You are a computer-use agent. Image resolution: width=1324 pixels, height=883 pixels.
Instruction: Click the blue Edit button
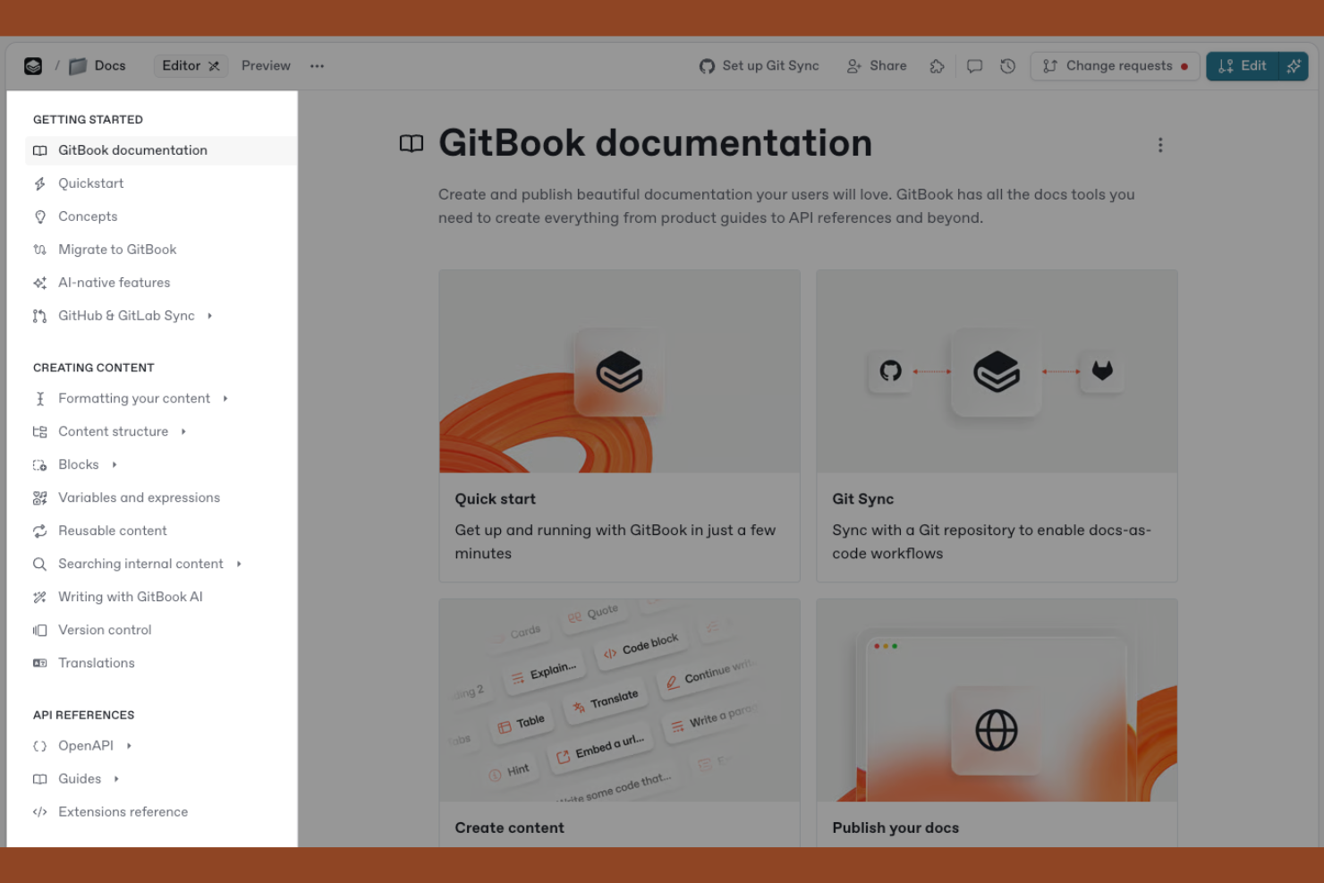(1243, 66)
